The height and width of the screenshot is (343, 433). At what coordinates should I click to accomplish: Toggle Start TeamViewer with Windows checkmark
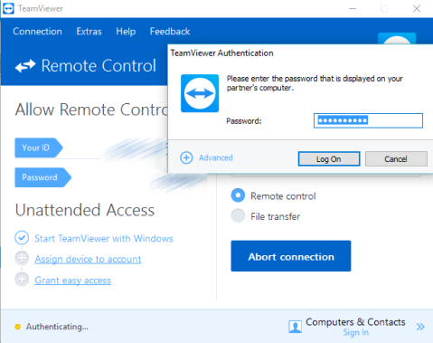click(x=22, y=238)
